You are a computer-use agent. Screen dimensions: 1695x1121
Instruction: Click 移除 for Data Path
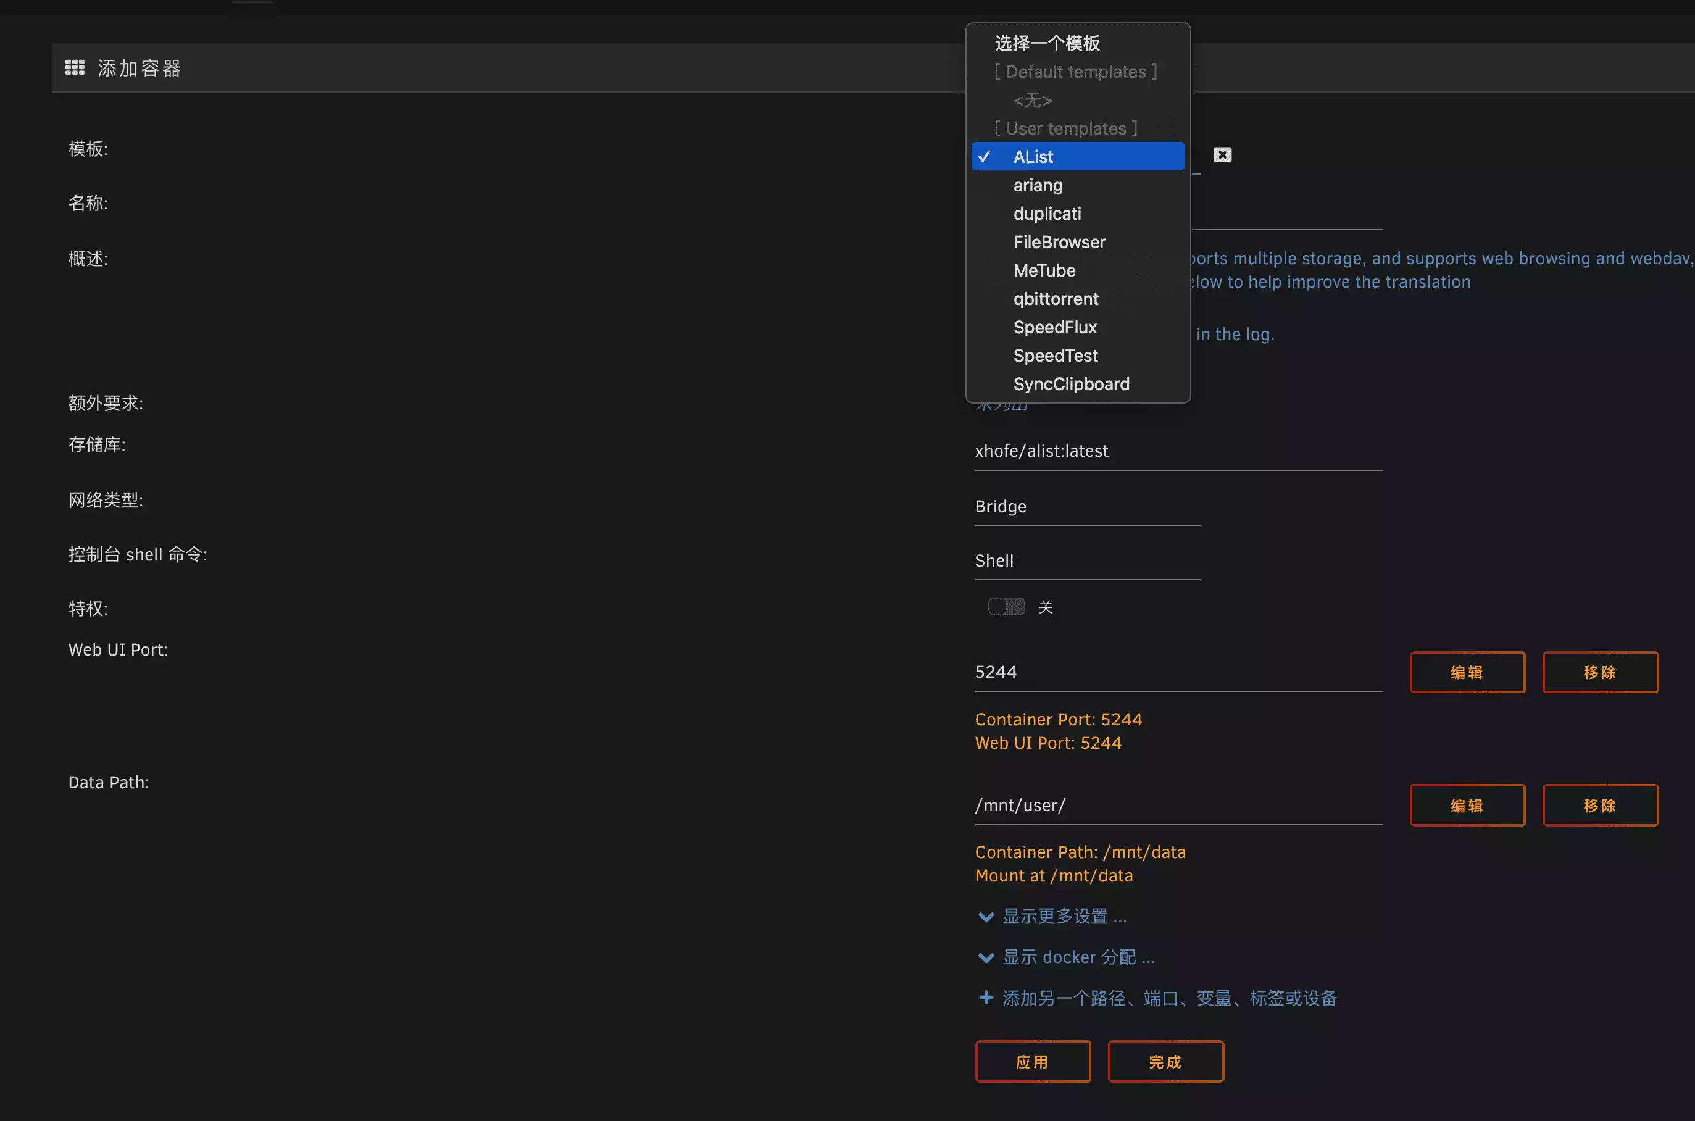tap(1599, 805)
